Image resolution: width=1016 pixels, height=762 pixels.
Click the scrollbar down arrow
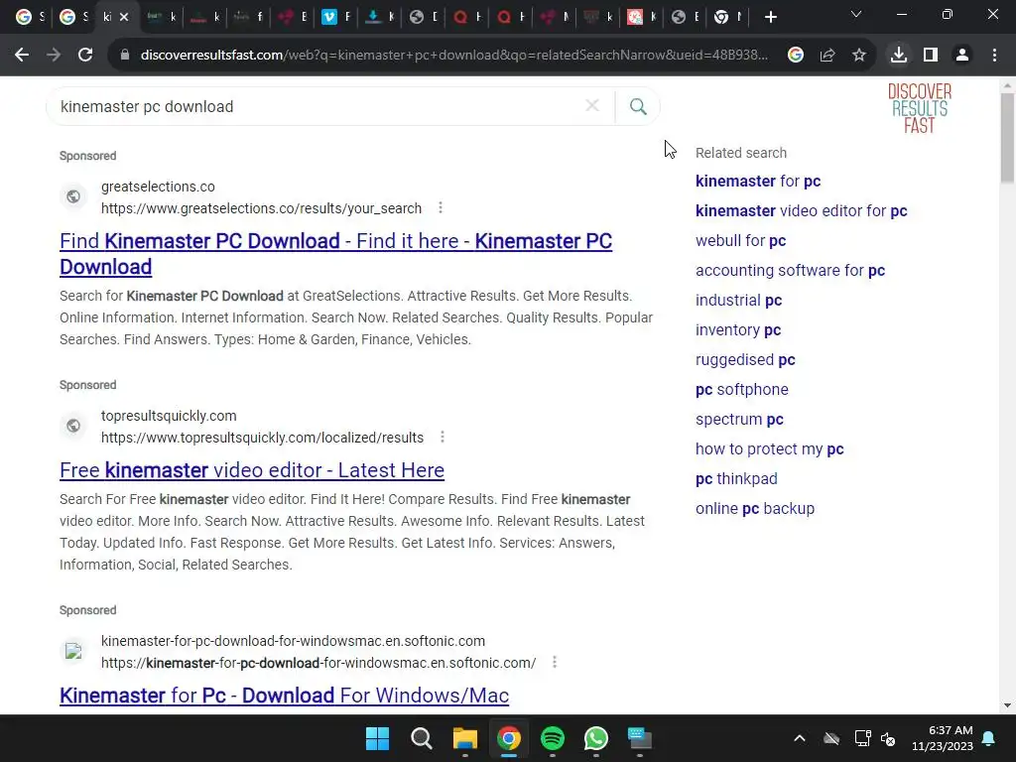(x=1007, y=705)
